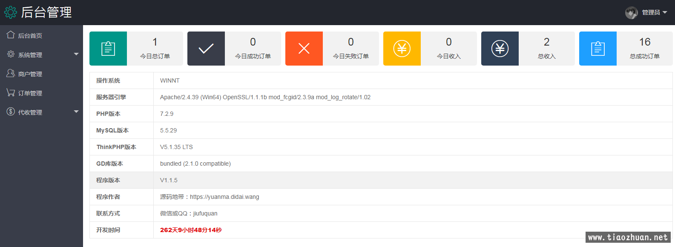This screenshot has height=247, width=675.
Task: Click the green clipboard icon for 今日总订单
Action: click(x=108, y=49)
